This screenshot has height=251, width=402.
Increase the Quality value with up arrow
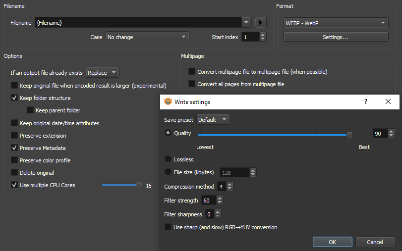tap(392, 131)
